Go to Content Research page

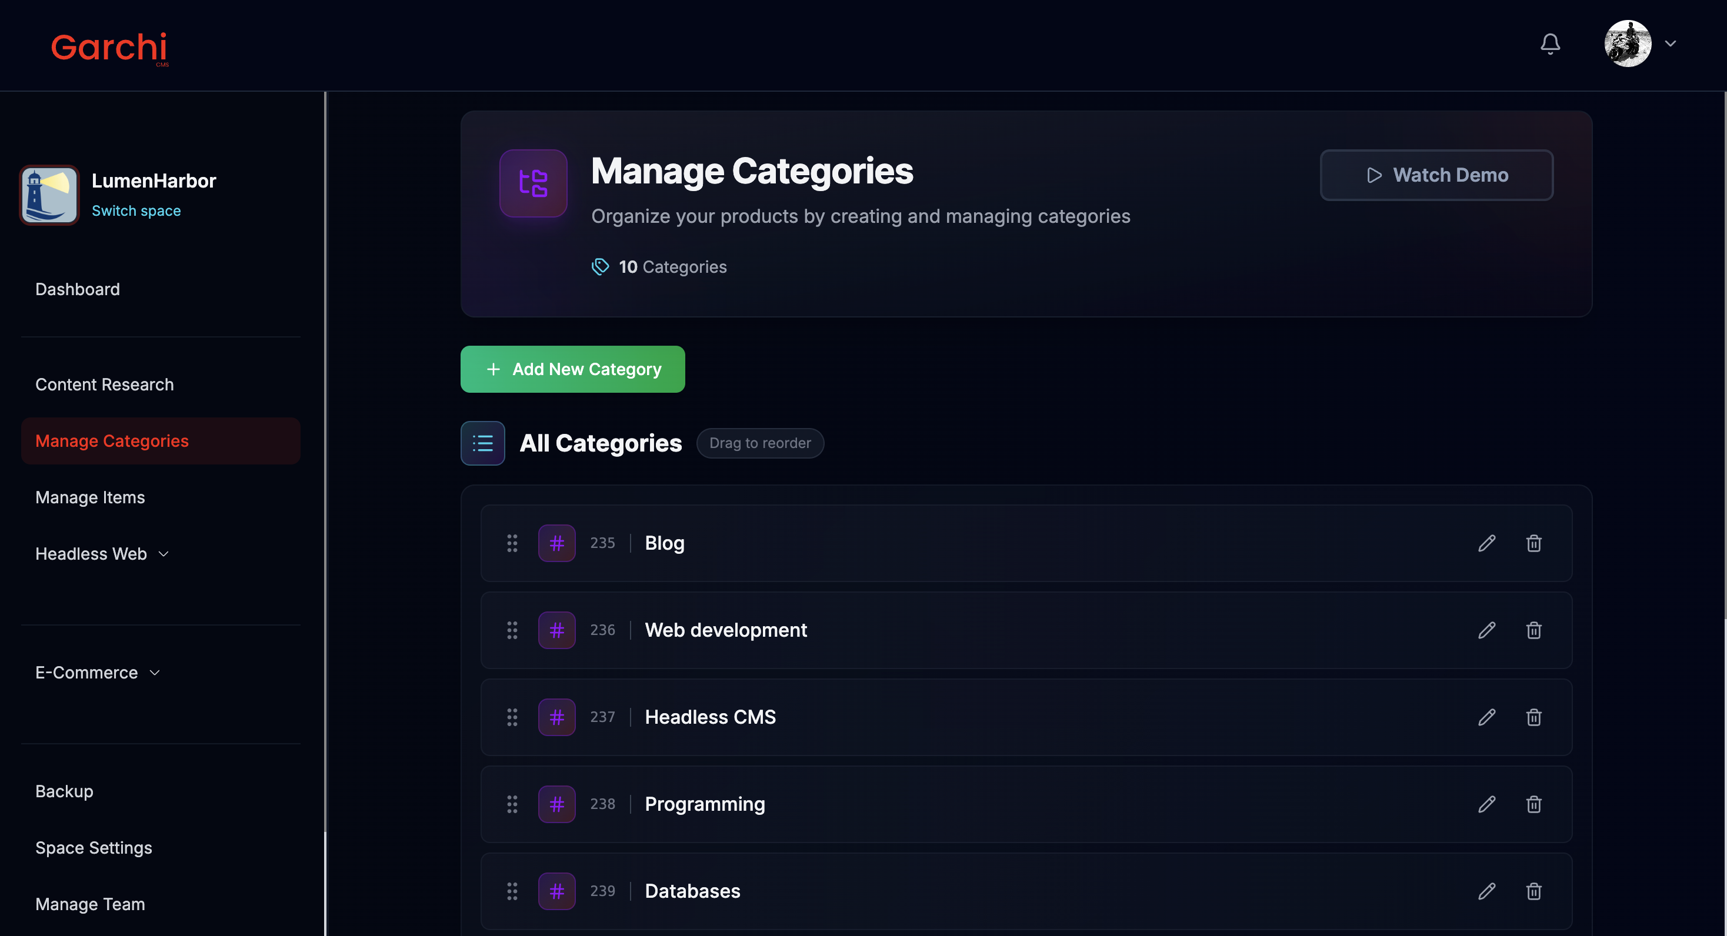tap(105, 385)
